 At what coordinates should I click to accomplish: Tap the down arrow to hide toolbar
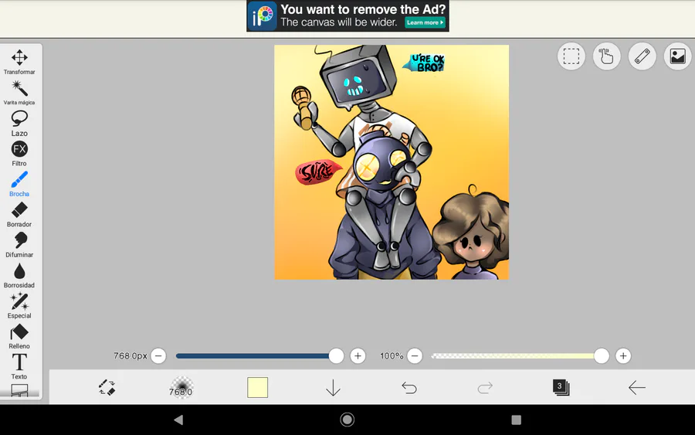pyautogui.click(x=333, y=388)
